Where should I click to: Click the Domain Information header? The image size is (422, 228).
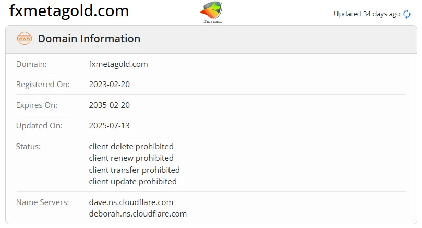[x=89, y=39]
